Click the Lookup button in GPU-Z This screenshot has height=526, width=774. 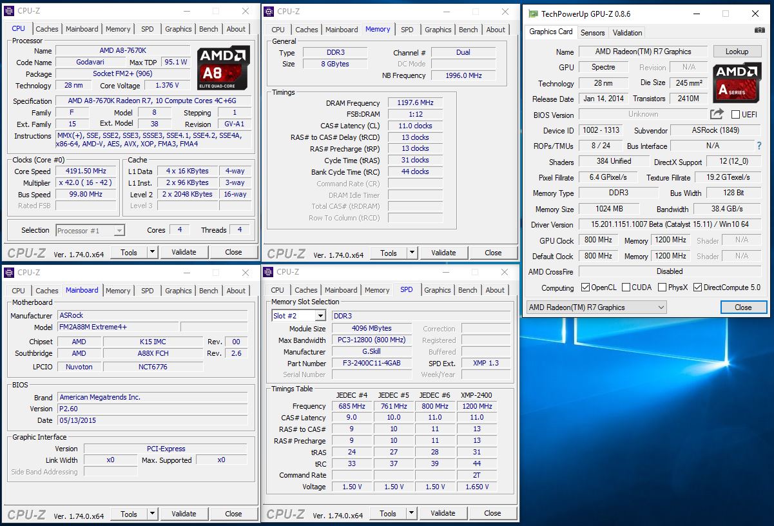click(737, 52)
